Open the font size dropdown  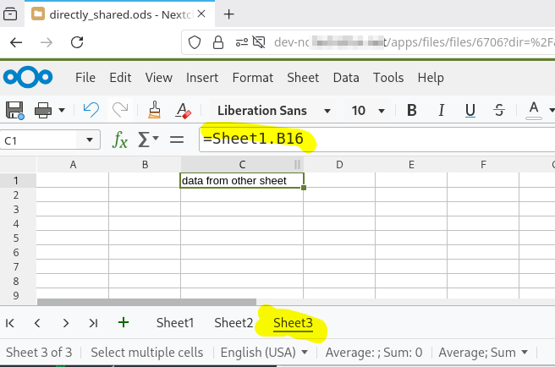(382, 111)
